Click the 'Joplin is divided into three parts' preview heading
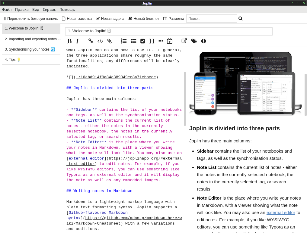 click(234, 128)
